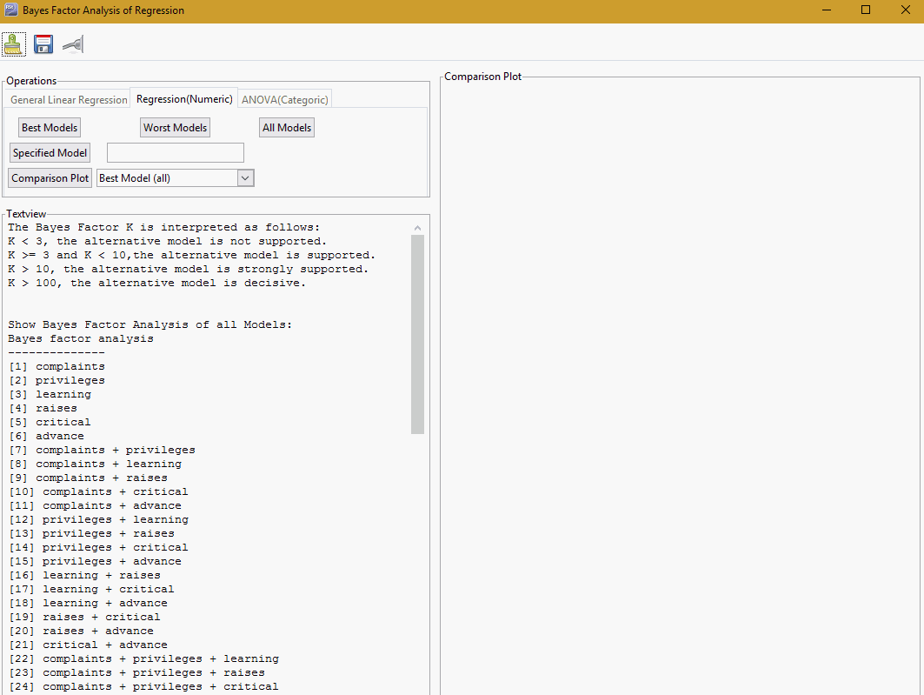Click model line '[4] raises'
Image resolution: width=924 pixels, height=695 pixels.
43,409
